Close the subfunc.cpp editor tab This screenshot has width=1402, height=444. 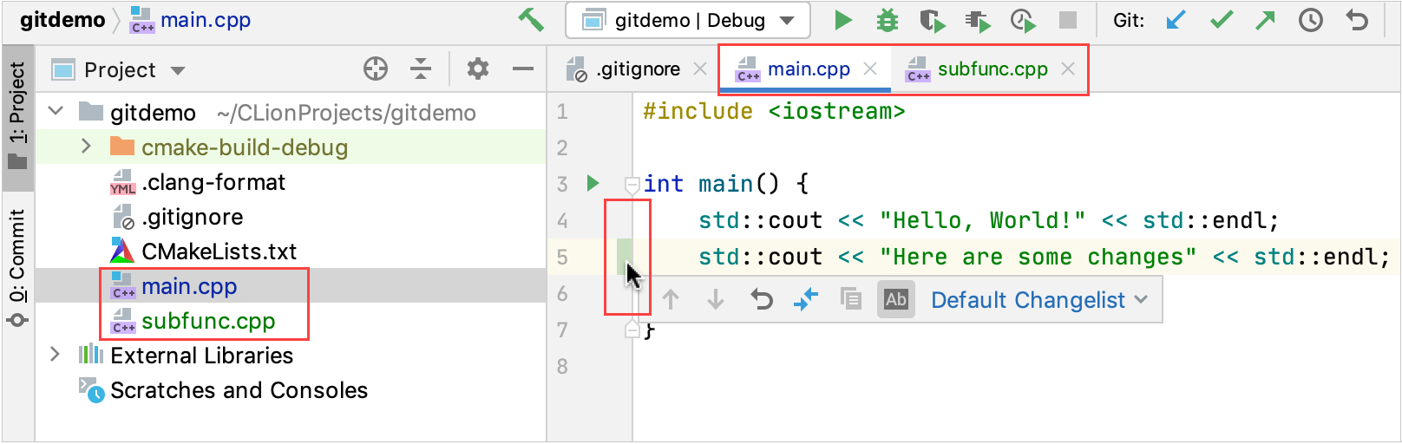point(1068,69)
